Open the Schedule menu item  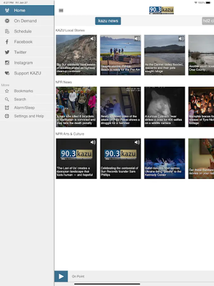click(x=27, y=31)
